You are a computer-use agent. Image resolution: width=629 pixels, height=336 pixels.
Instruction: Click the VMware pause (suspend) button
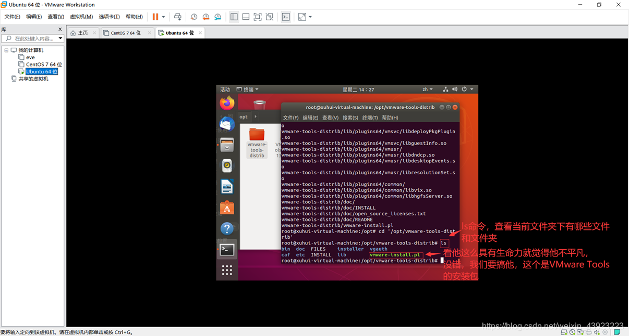click(x=155, y=17)
